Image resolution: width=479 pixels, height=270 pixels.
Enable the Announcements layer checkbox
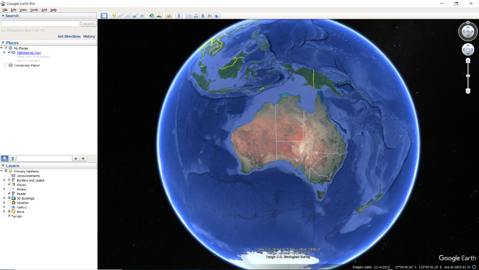click(x=9, y=176)
